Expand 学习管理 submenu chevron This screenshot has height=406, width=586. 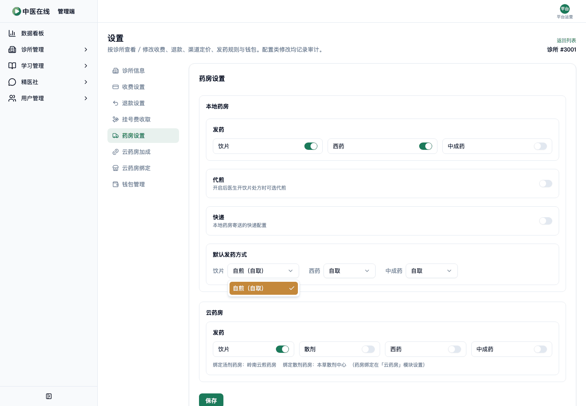[86, 66]
